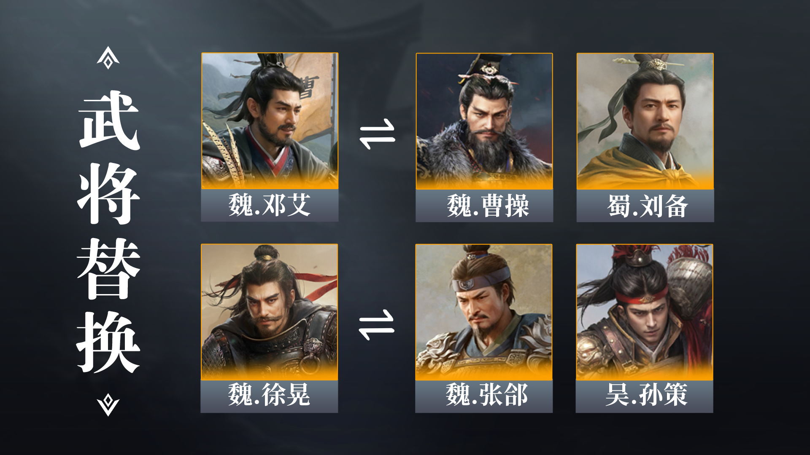The height and width of the screenshot is (455, 810).
Task: Select the 魏.曹操 general portrait
Action: pyautogui.click(x=484, y=121)
